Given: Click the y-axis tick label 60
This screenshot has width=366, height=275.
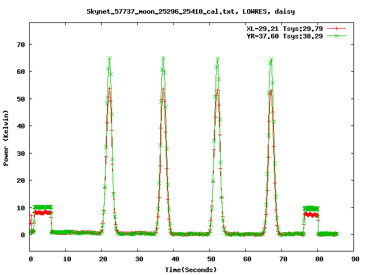Looking at the screenshot, I should point(21,72).
